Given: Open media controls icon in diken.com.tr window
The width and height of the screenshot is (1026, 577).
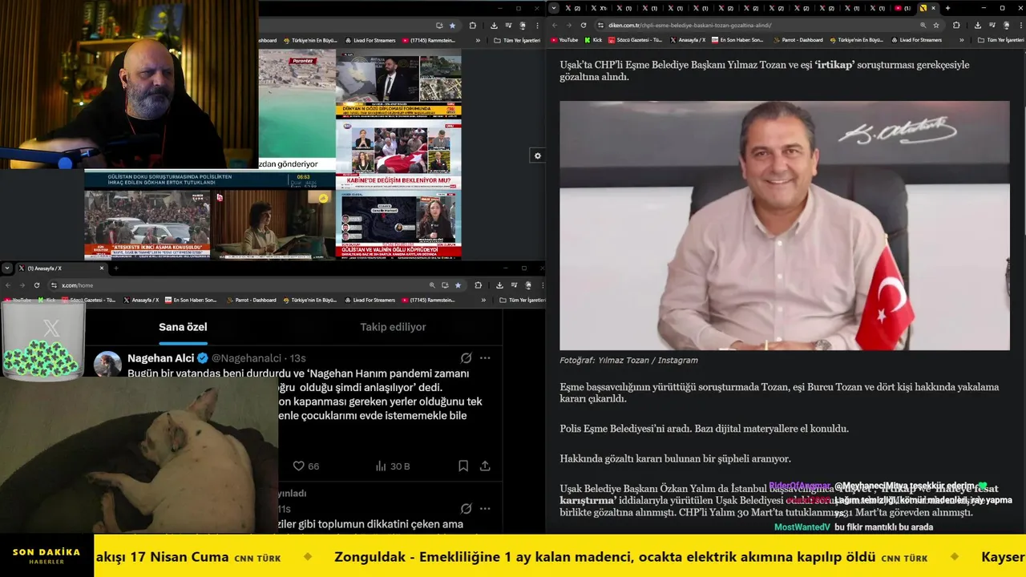Looking at the screenshot, I should tap(992, 25).
